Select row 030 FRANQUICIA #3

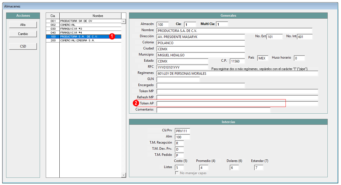(84, 29)
